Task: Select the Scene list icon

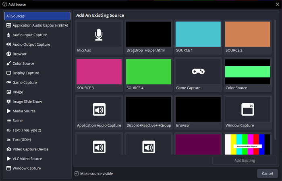Action: click(8, 120)
